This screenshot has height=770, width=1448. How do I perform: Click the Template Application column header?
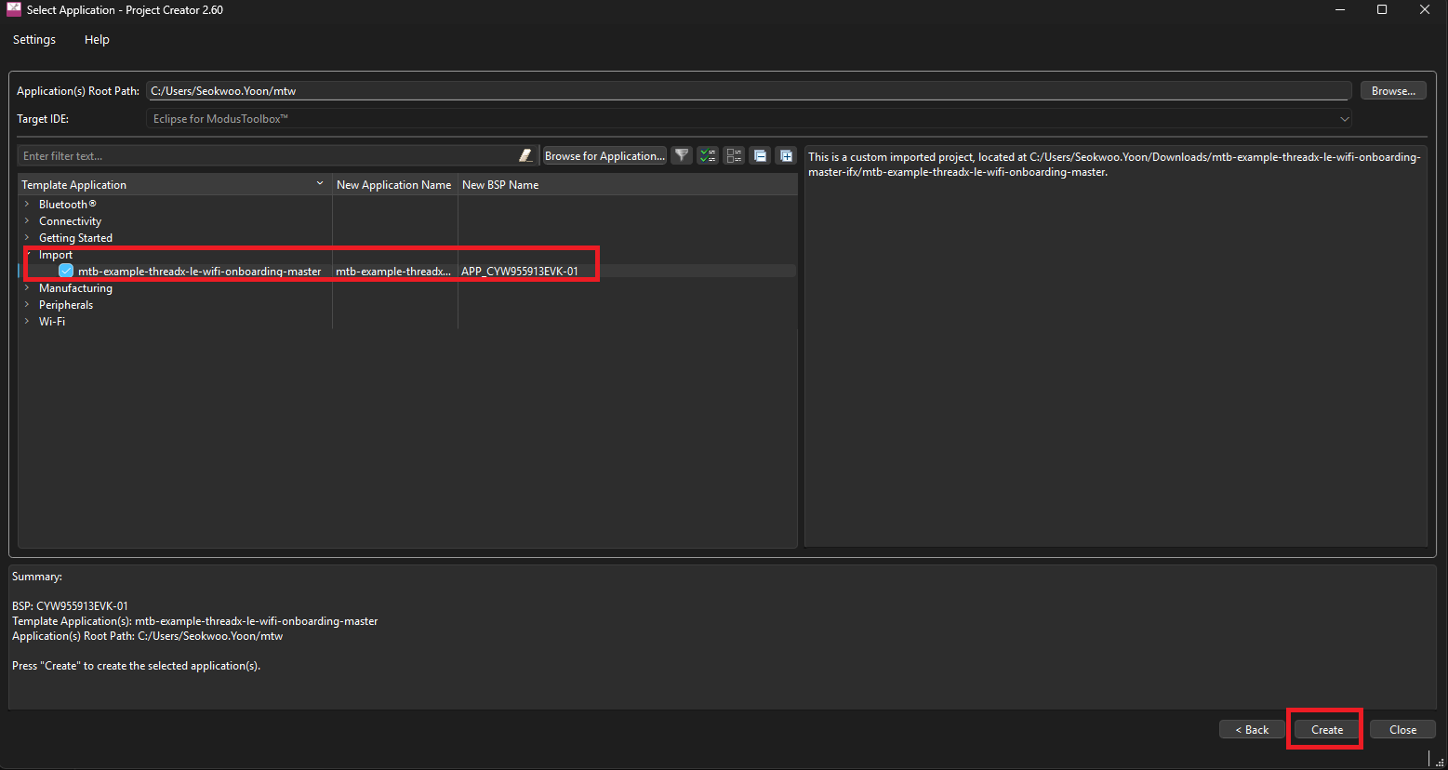click(x=167, y=185)
